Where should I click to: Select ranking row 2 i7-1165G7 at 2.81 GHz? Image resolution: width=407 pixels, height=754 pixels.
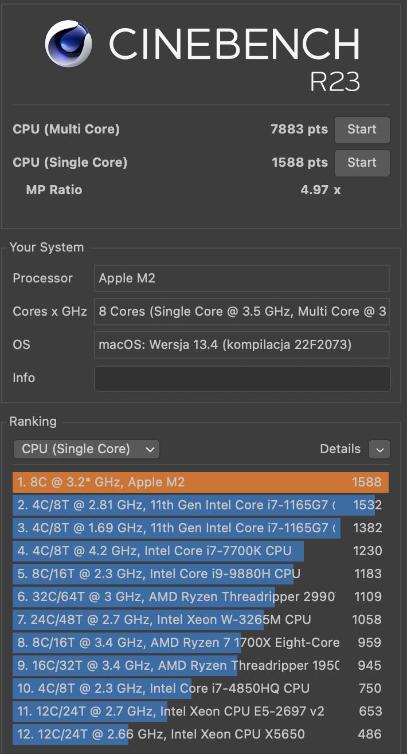(201, 505)
